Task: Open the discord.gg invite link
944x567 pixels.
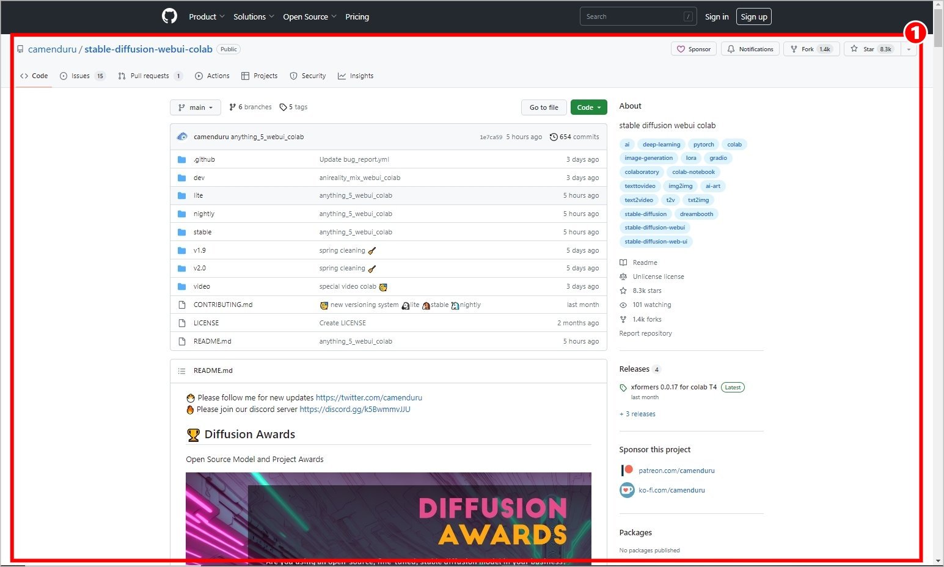Action: [355, 409]
